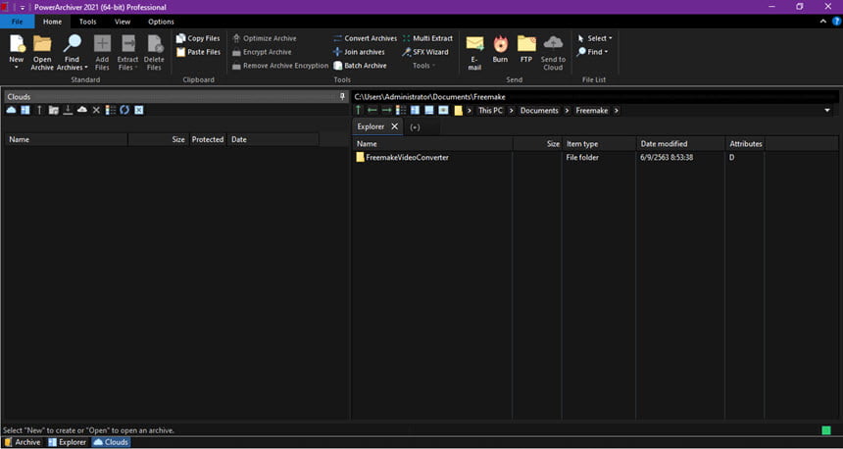Switch to the Options ribbon tab
This screenshot has width=843, height=449.
[x=162, y=22]
